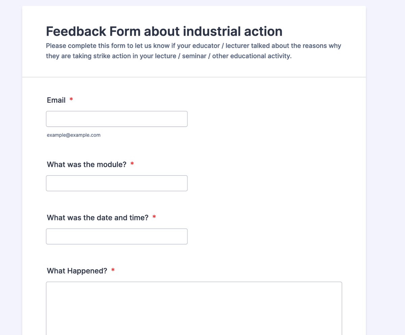Click the example@example.com hint text
The width and height of the screenshot is (405, 335).
pos(74,135)
